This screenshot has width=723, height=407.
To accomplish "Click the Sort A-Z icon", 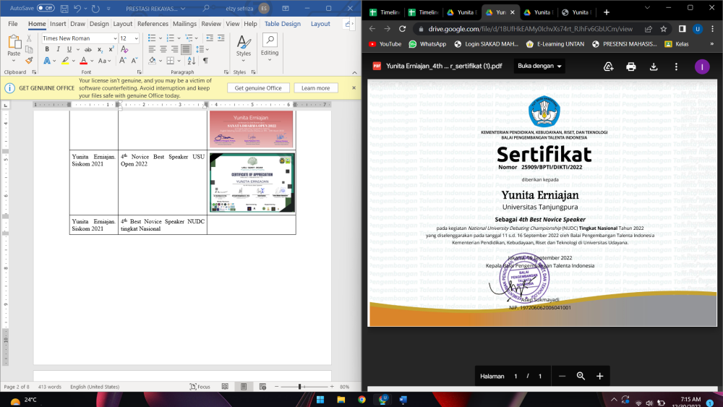I will [x=192, y=61].
